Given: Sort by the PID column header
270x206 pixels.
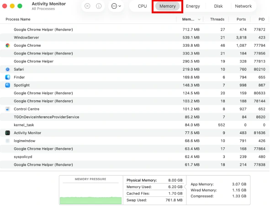Looking at the screenshot, I should point(262,19).
